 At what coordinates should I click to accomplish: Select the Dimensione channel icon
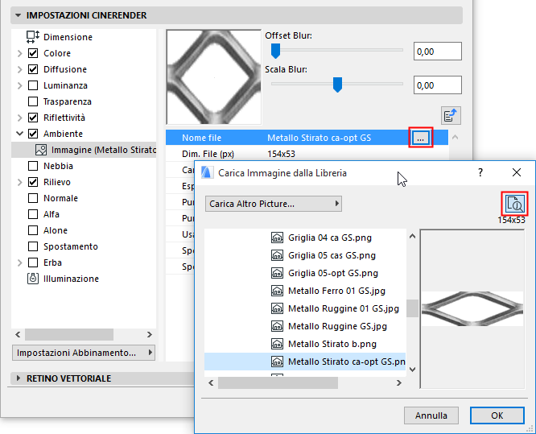pyautogui.click(x=33, y=37)
